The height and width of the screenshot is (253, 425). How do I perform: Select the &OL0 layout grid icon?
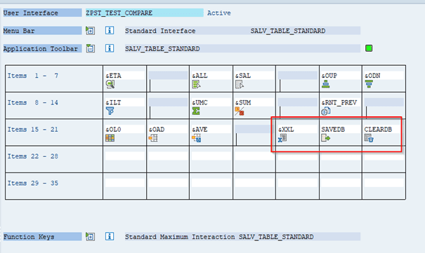(x=110, y=138)
